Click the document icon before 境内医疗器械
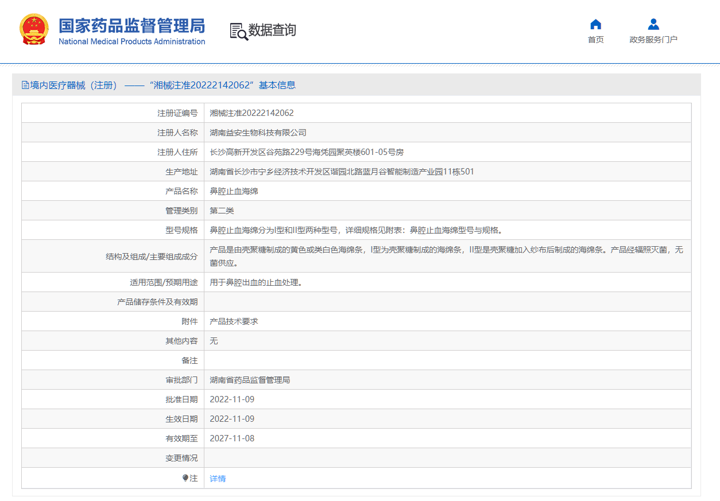 pyautogui.click(x=25, y=86)
